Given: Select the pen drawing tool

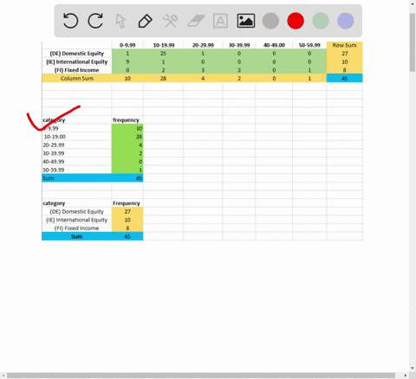Looking at the screenshot, I should pos(145,21).
